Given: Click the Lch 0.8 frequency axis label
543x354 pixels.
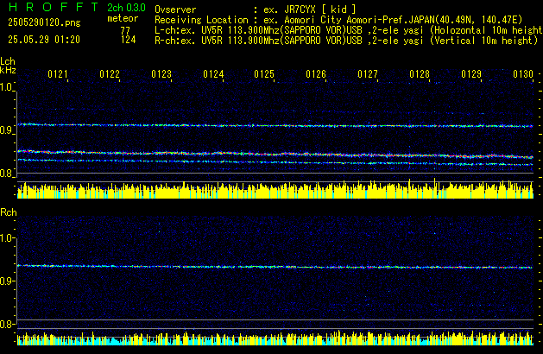Looking at the screenshot, I should (x=6, y=174).
